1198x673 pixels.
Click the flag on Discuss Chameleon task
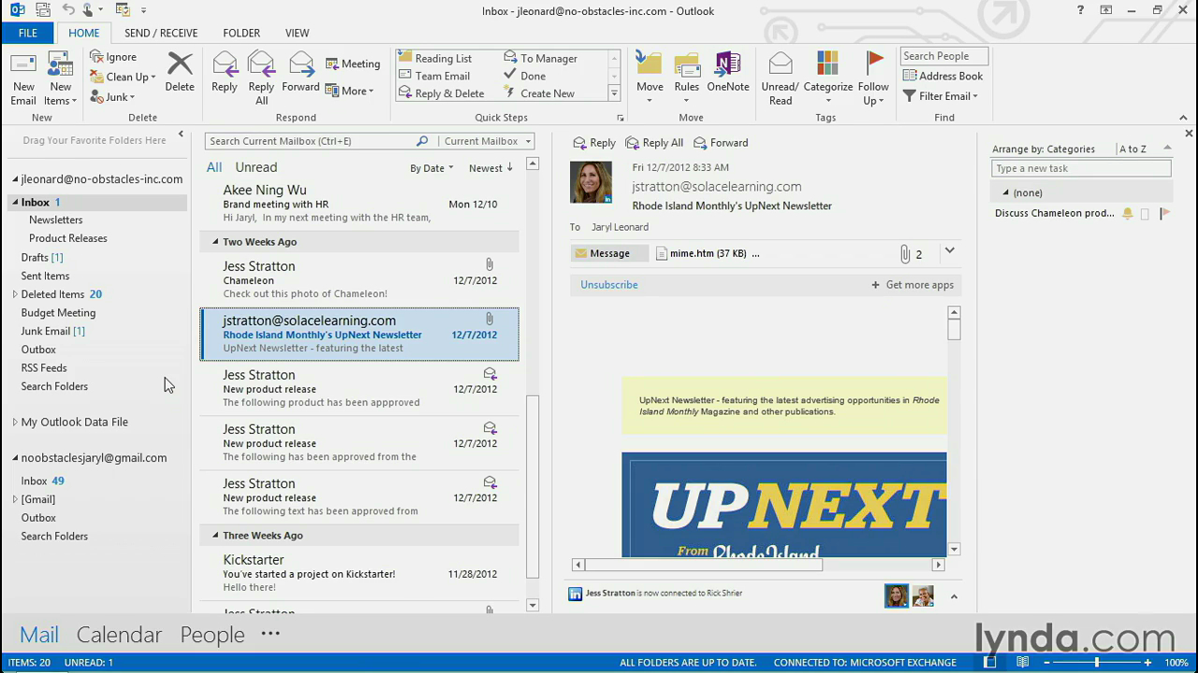(x=1165, y=213)
